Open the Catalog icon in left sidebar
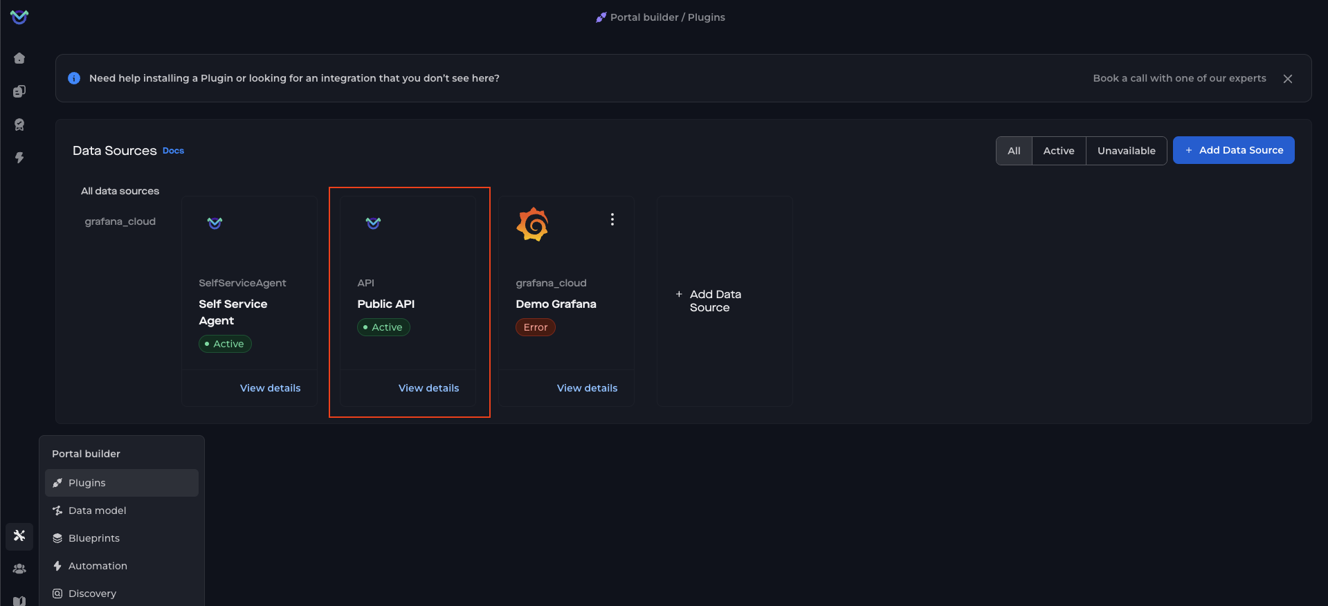Image resolution: width=1328 pixels, height=606 pixels. [x=19, y=91]
